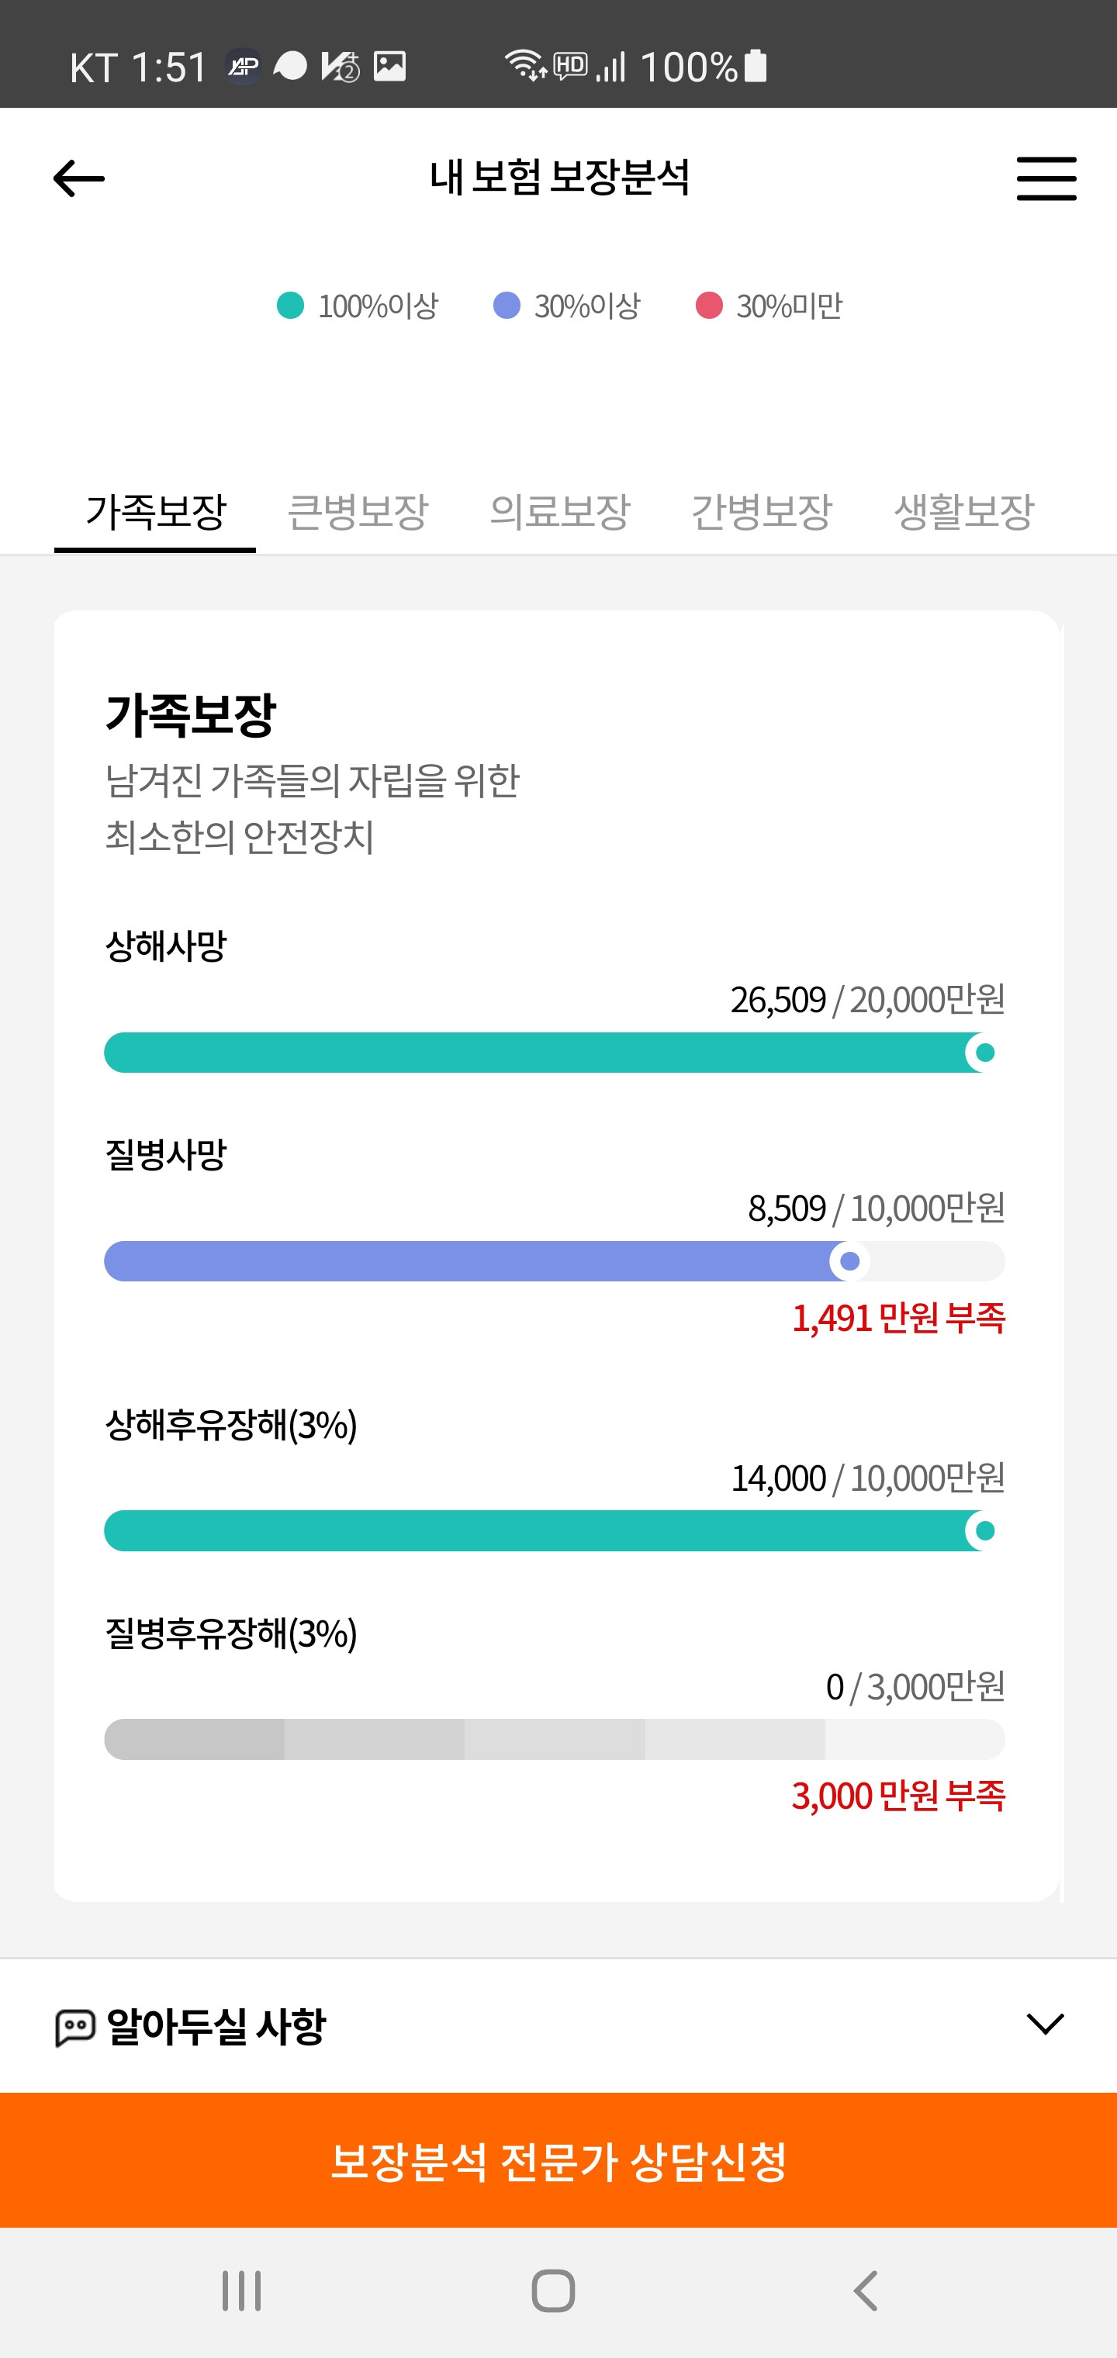This screenshot has width=1117, height=2358.
Task: Tap the 상해사망 progress bar handle
Action: (x=984, y=1053)
